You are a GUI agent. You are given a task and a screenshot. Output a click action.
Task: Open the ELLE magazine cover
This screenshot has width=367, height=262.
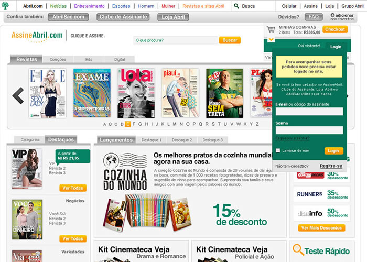click(48, 93)
